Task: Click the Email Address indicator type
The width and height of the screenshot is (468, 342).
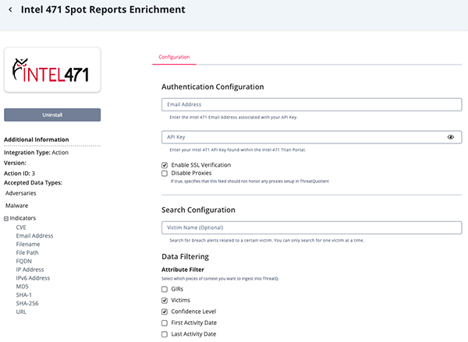Action: pos(34,236)
